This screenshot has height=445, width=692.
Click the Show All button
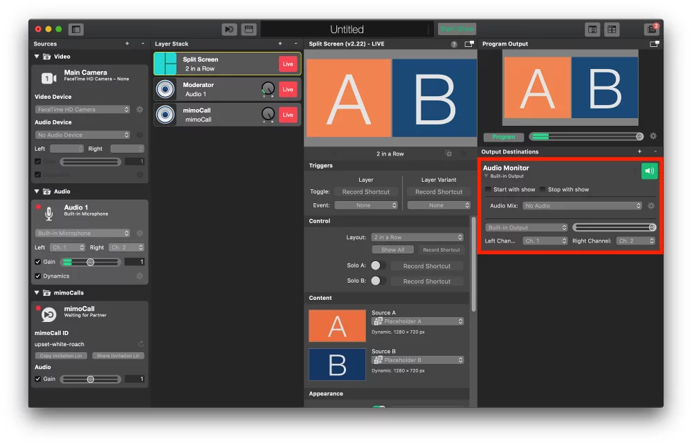point(392,250)
